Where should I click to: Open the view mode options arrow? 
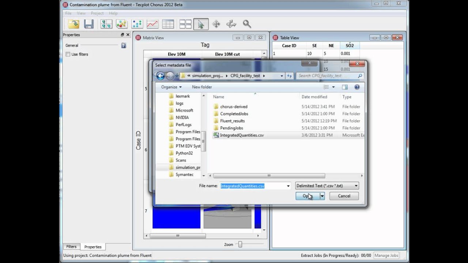point(333,87)
